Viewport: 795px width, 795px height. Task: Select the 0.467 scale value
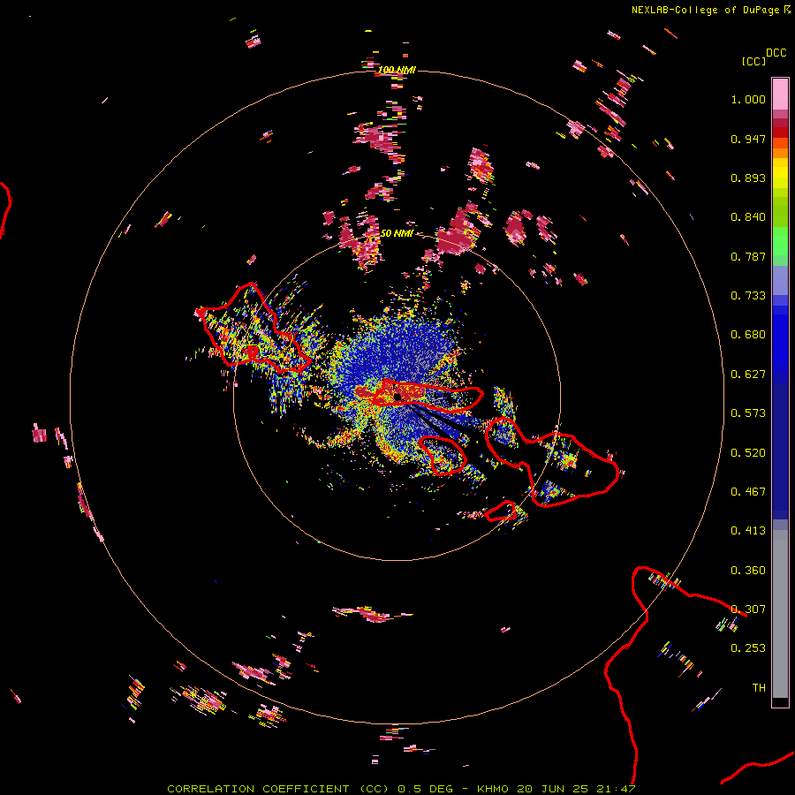click(748, 492)
